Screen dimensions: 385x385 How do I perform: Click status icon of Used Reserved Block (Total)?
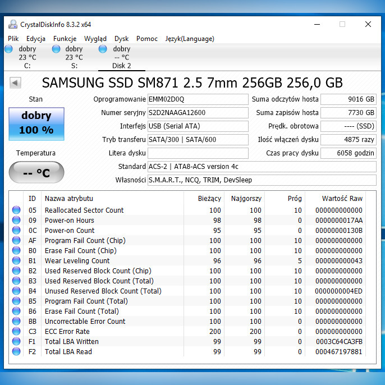pyautogui.click(x=16, y=281)
